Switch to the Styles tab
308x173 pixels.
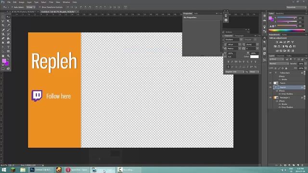point(284,35)
